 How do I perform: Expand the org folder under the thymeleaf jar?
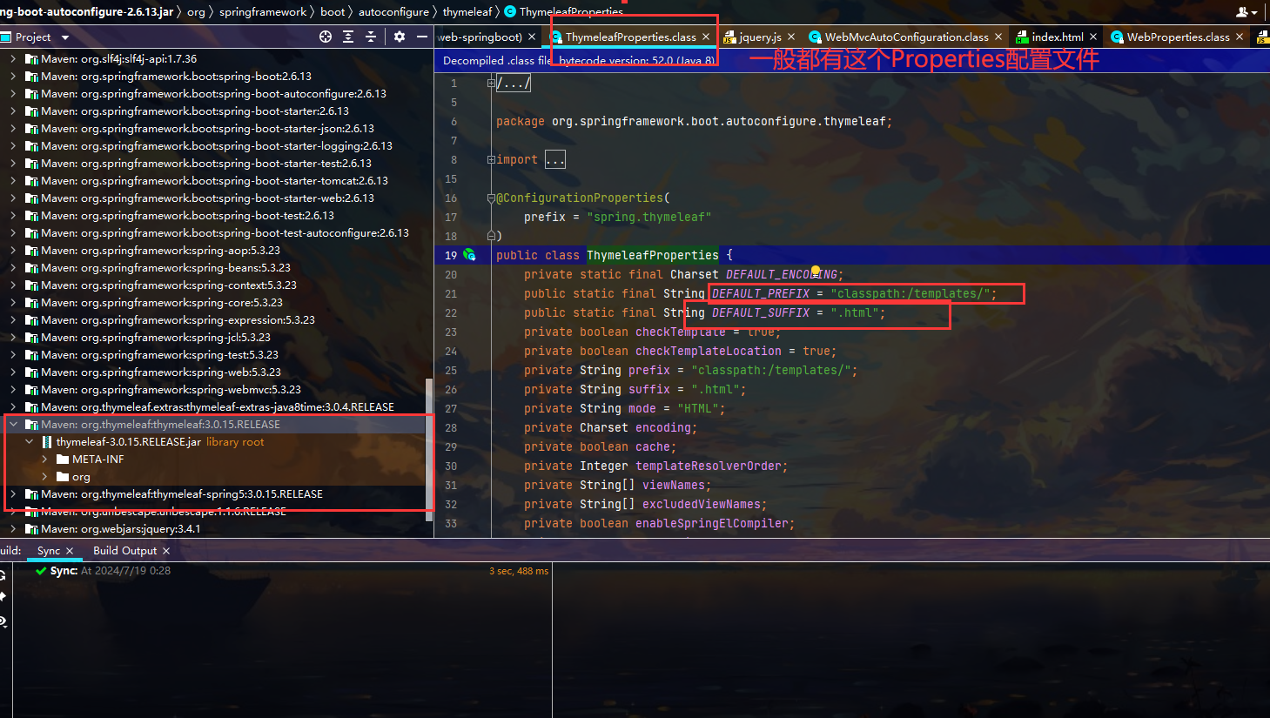coord(44,477)
